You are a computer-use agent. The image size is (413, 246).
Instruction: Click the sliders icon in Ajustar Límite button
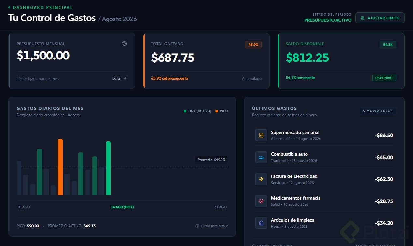[x=363, y=18]
